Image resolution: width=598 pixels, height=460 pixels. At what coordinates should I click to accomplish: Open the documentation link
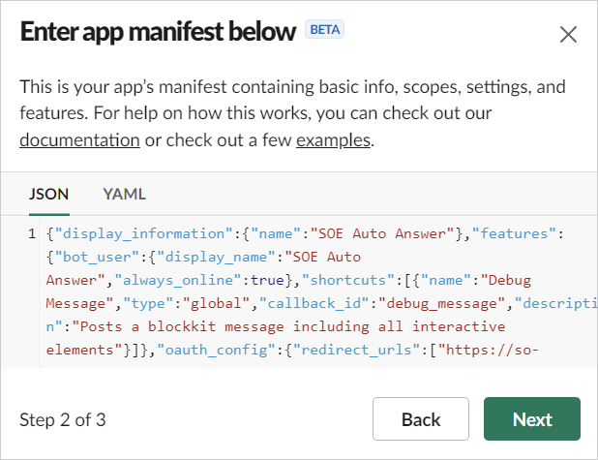click(79, 140)
